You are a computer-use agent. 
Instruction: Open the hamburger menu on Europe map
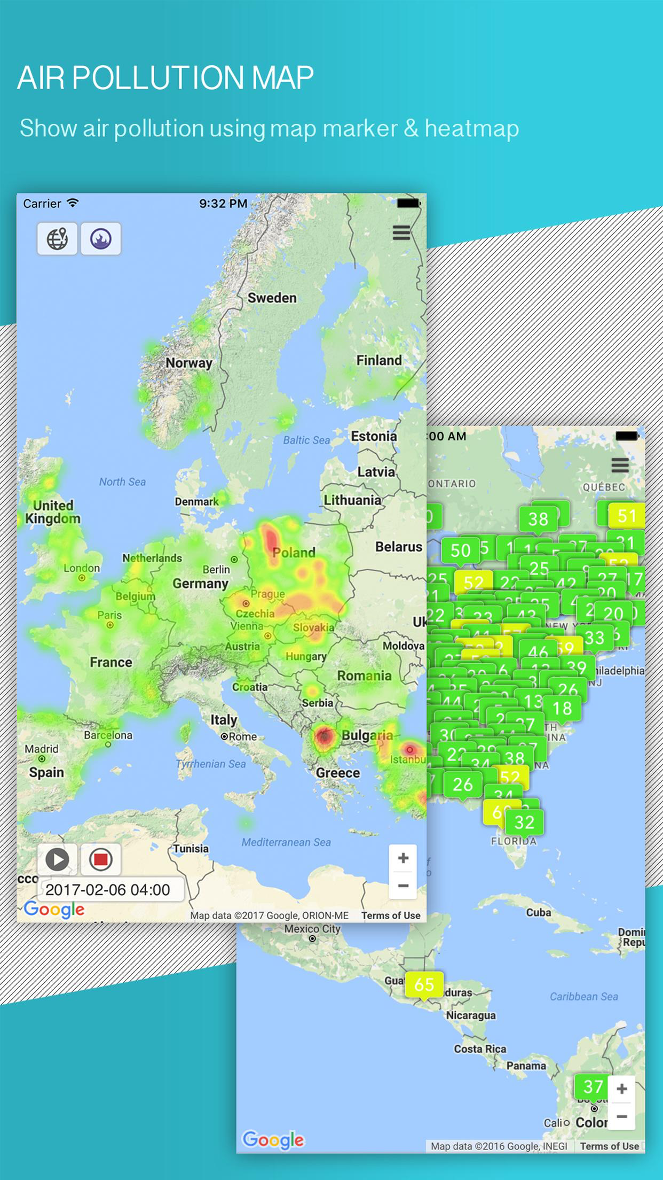click(401, 232)
